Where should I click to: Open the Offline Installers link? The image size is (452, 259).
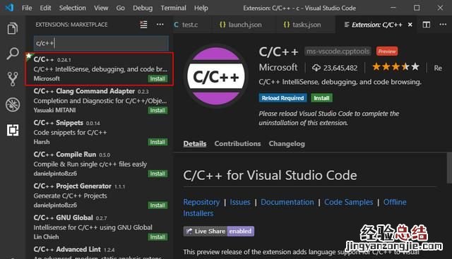pos(395,202)
